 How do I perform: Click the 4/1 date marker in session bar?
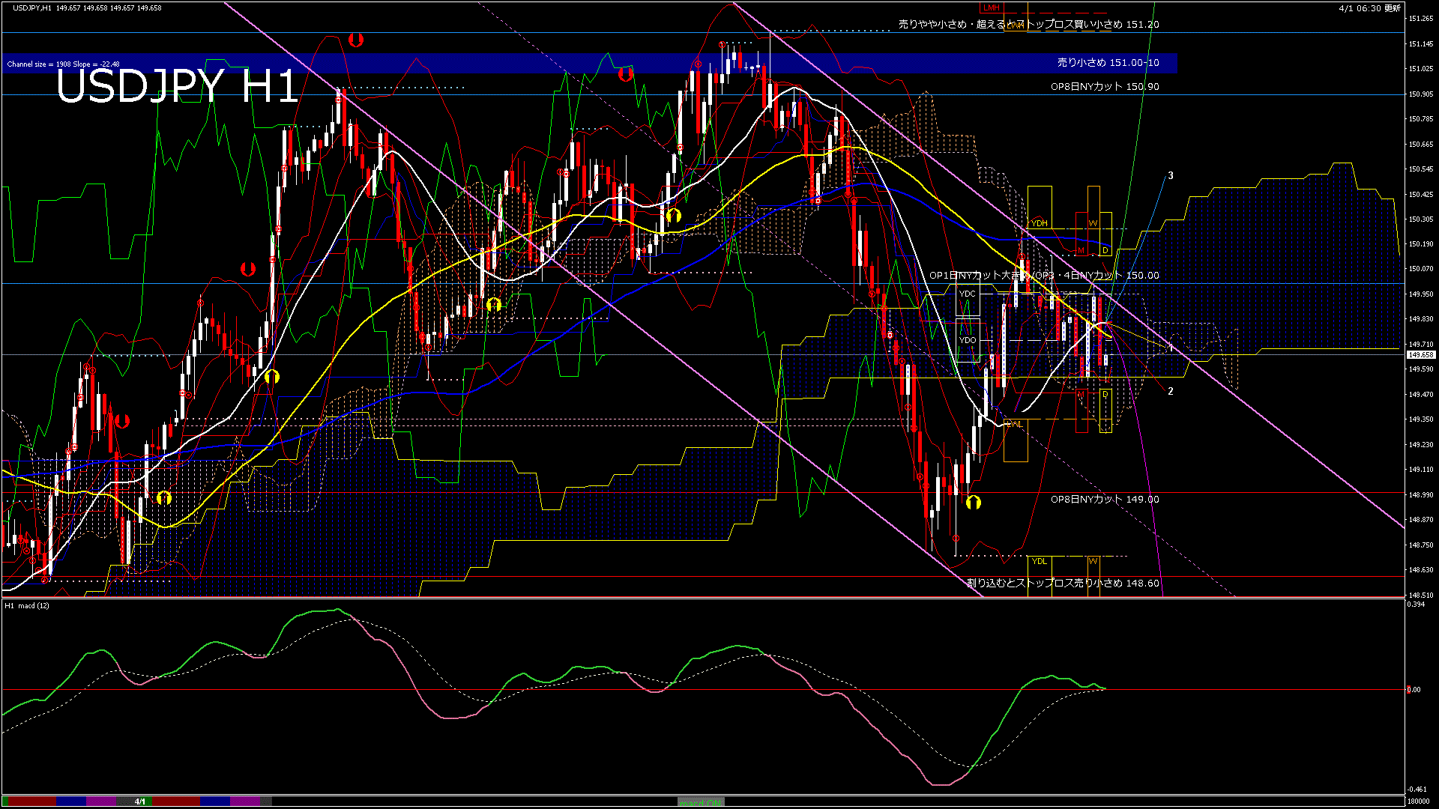(140, 802)
